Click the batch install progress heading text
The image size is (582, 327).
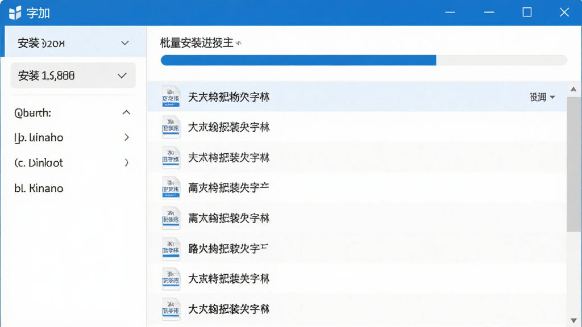pyautogui.click(x=196, y=43)
